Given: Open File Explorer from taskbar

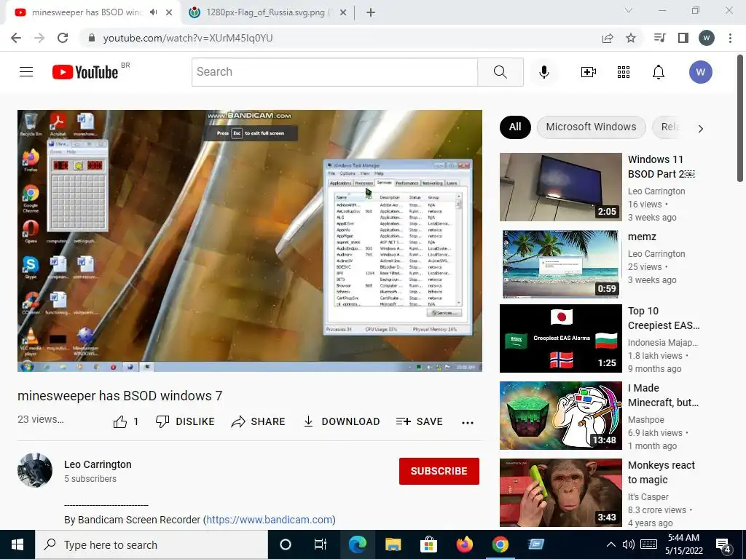Looking at the screenshot, I should (x=393, y=544).
